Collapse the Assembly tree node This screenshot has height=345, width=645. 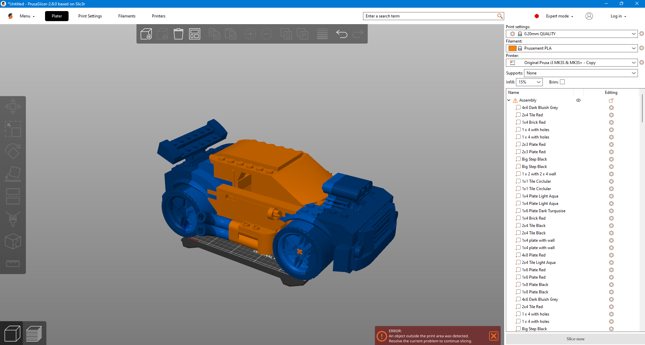[509, 100]
